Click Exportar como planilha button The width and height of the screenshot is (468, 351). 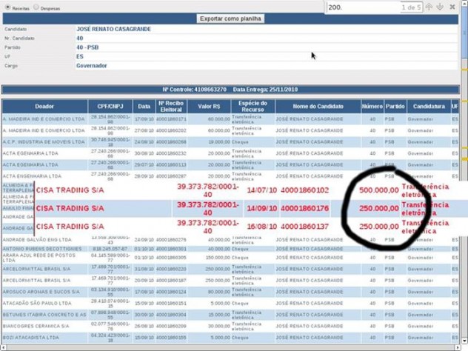tap(230, 19)
